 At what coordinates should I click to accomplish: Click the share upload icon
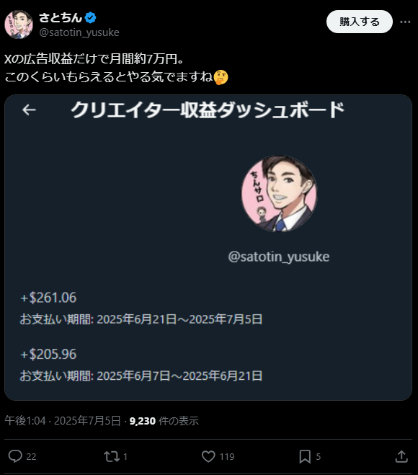pos(401,456)
